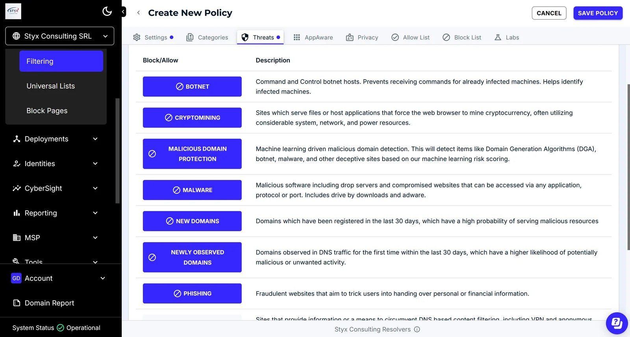Image resolution: width=630 pixels, height=337 pixels.
Task: Expand the CyberSight menu chevron
Action: pos(95,188)
